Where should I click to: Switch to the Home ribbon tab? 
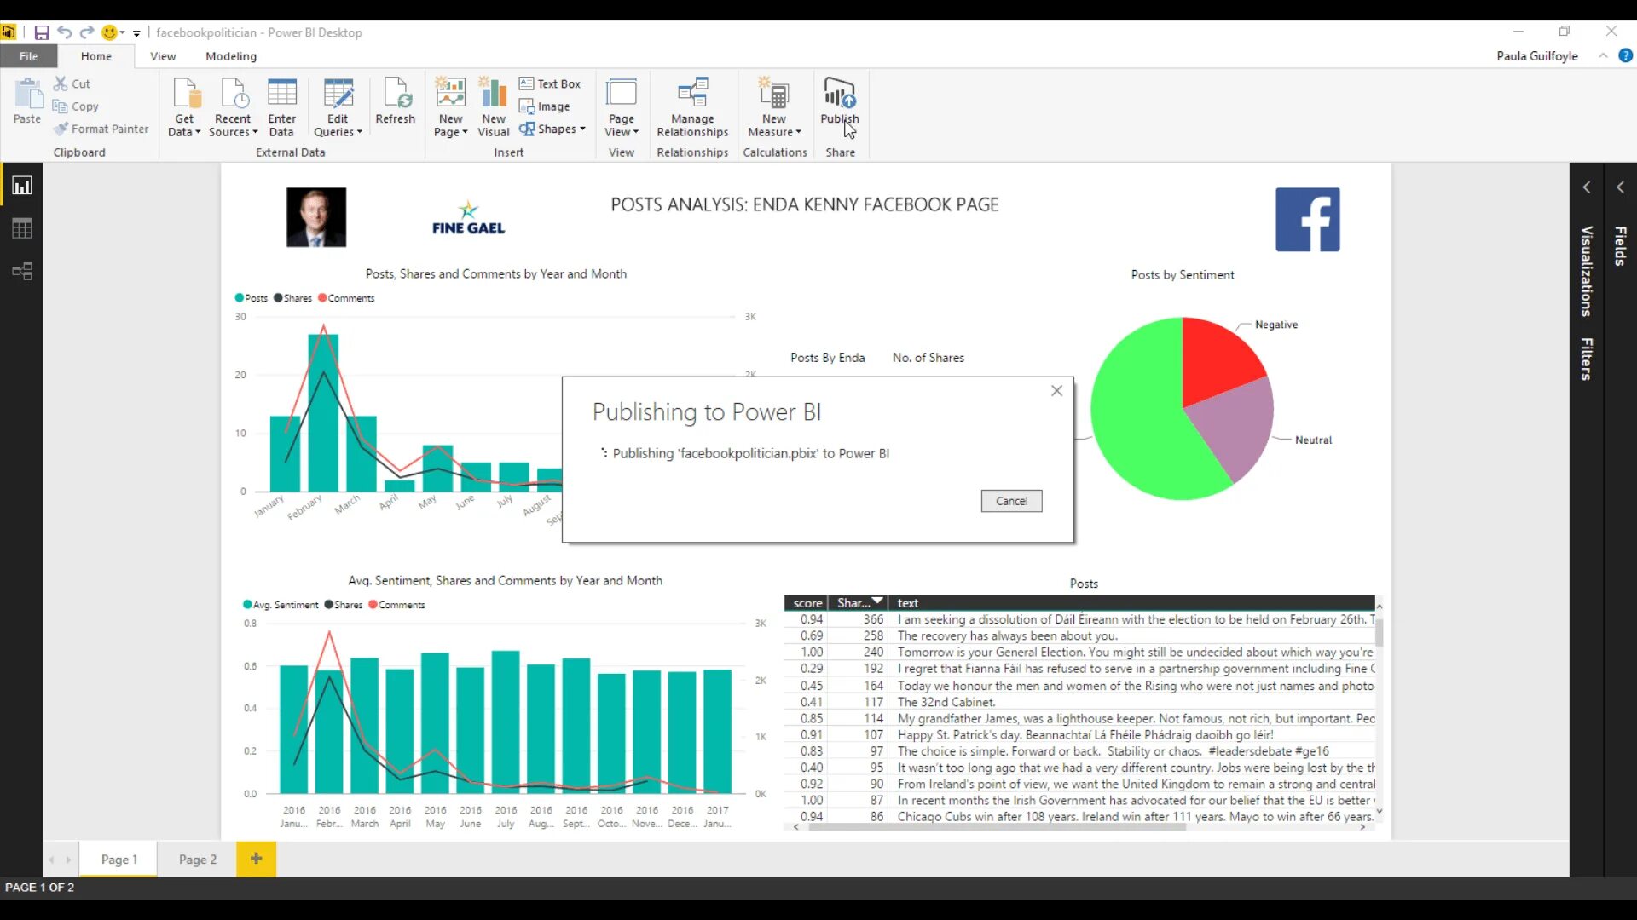pos(96,56)
